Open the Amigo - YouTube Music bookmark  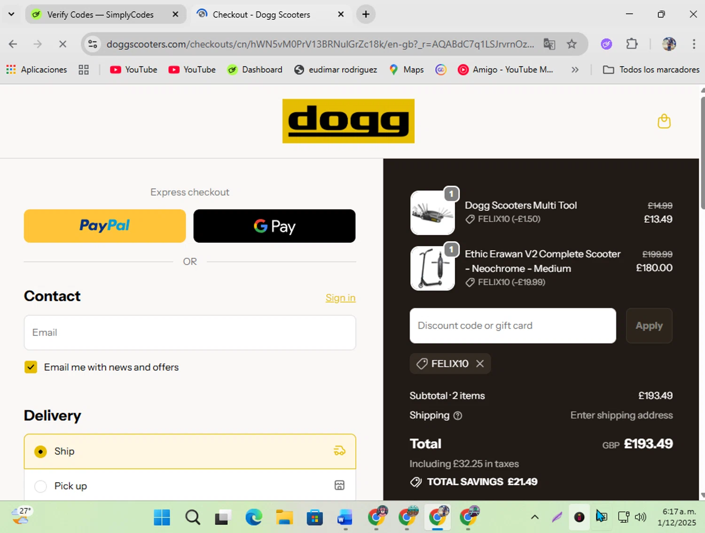(505, 70)
